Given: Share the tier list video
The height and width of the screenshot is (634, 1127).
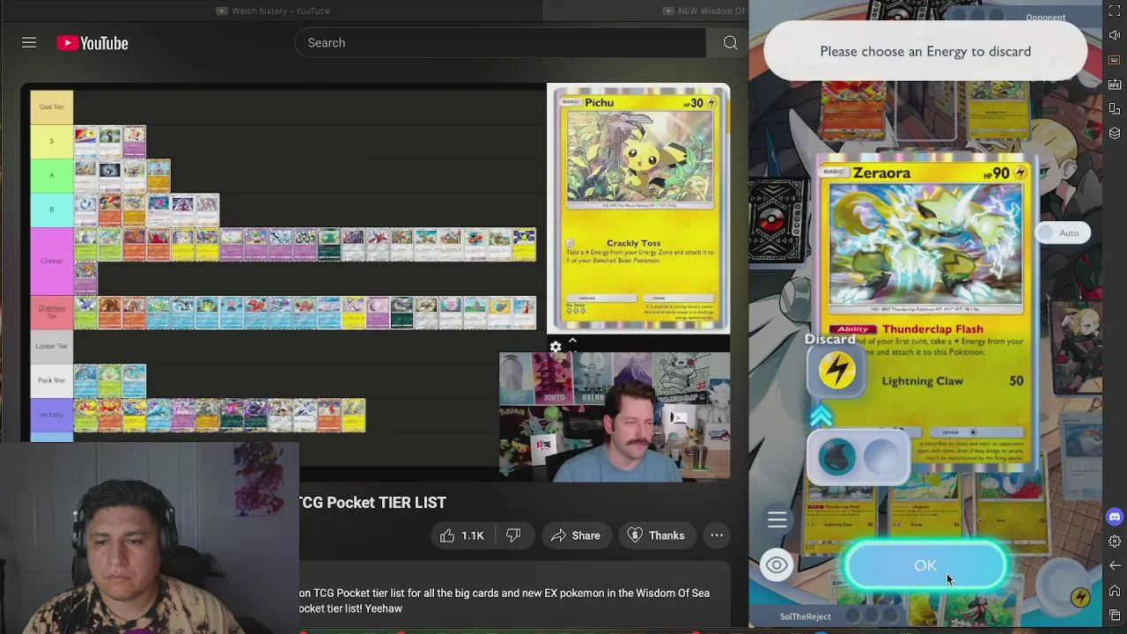Looking at the screenshot, I should (575, 535).
